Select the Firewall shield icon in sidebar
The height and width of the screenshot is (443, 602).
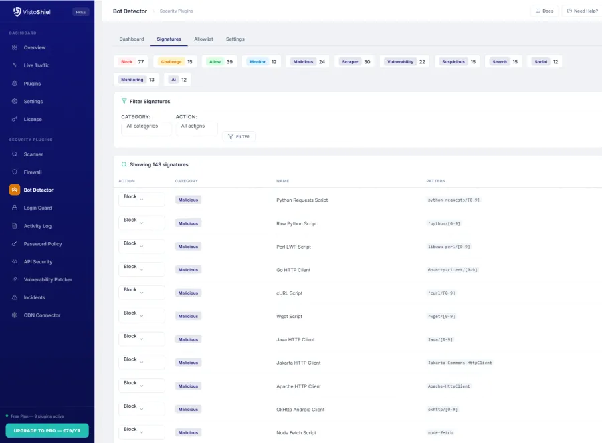click(14, 172)
